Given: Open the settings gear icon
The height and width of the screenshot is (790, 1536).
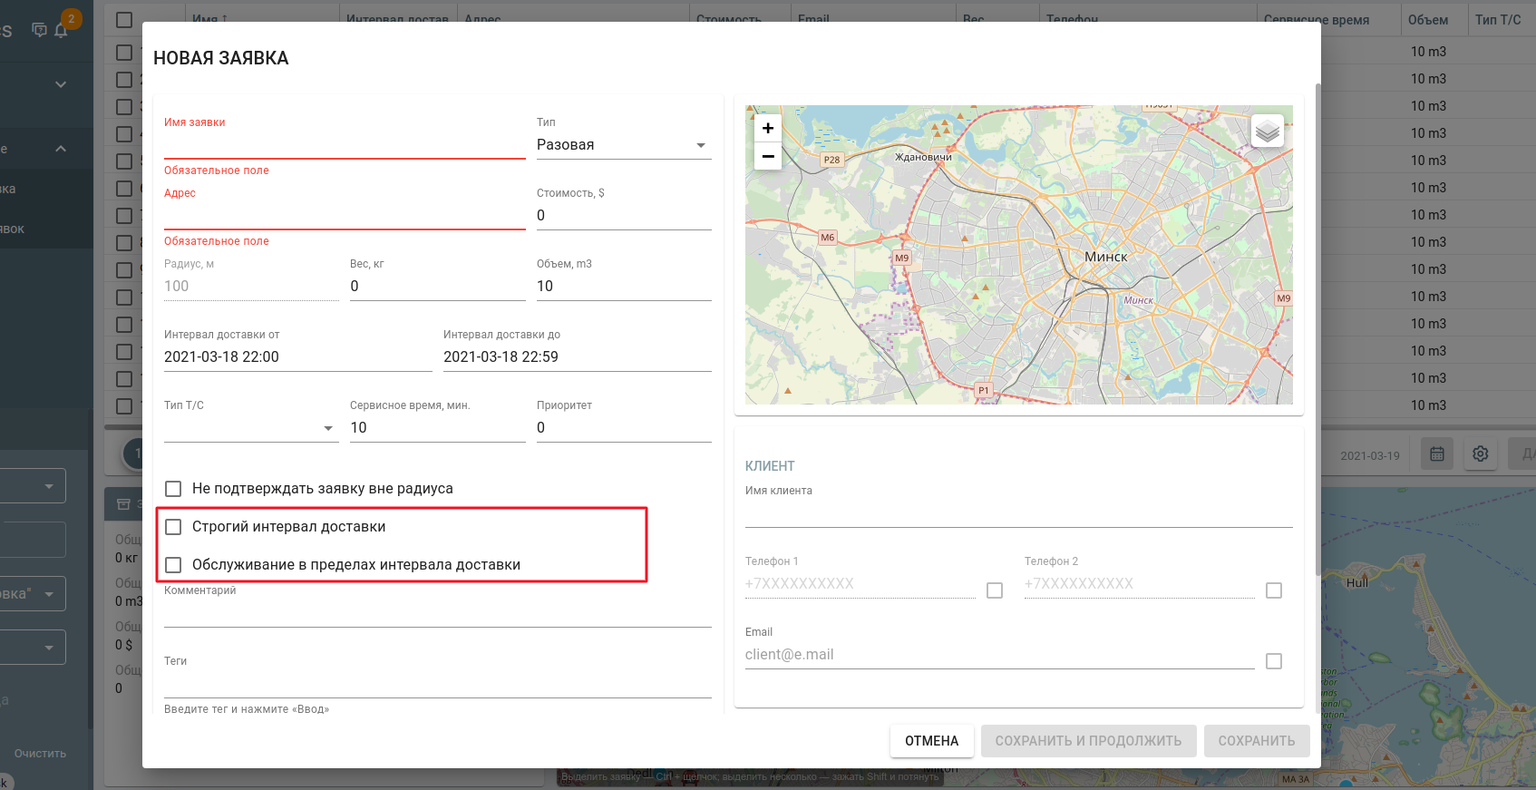Looking at the screenshot, I should click(1481, 454).
